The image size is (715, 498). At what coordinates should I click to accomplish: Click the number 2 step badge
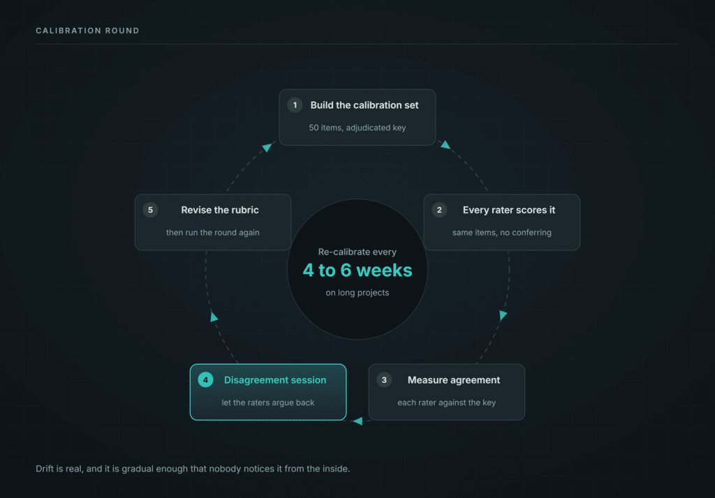pyautogui.click(x=439, y=210)
